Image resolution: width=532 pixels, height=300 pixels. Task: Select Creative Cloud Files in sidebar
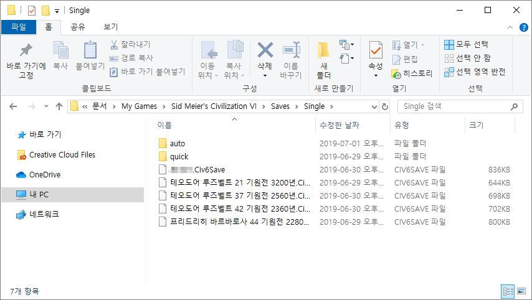click(56, 155)
